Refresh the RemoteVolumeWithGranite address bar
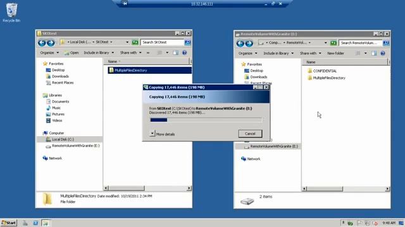405x227 pixels. [x=333, y=43]
